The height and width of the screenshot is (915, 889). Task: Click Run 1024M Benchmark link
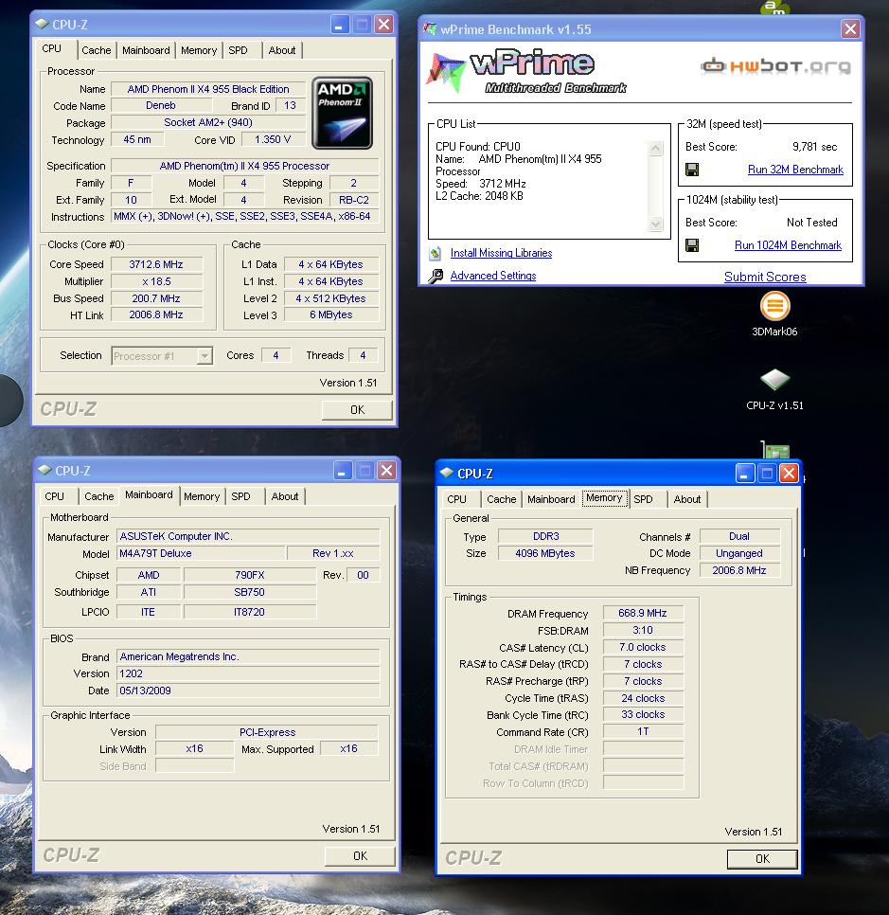coord(788,245)
